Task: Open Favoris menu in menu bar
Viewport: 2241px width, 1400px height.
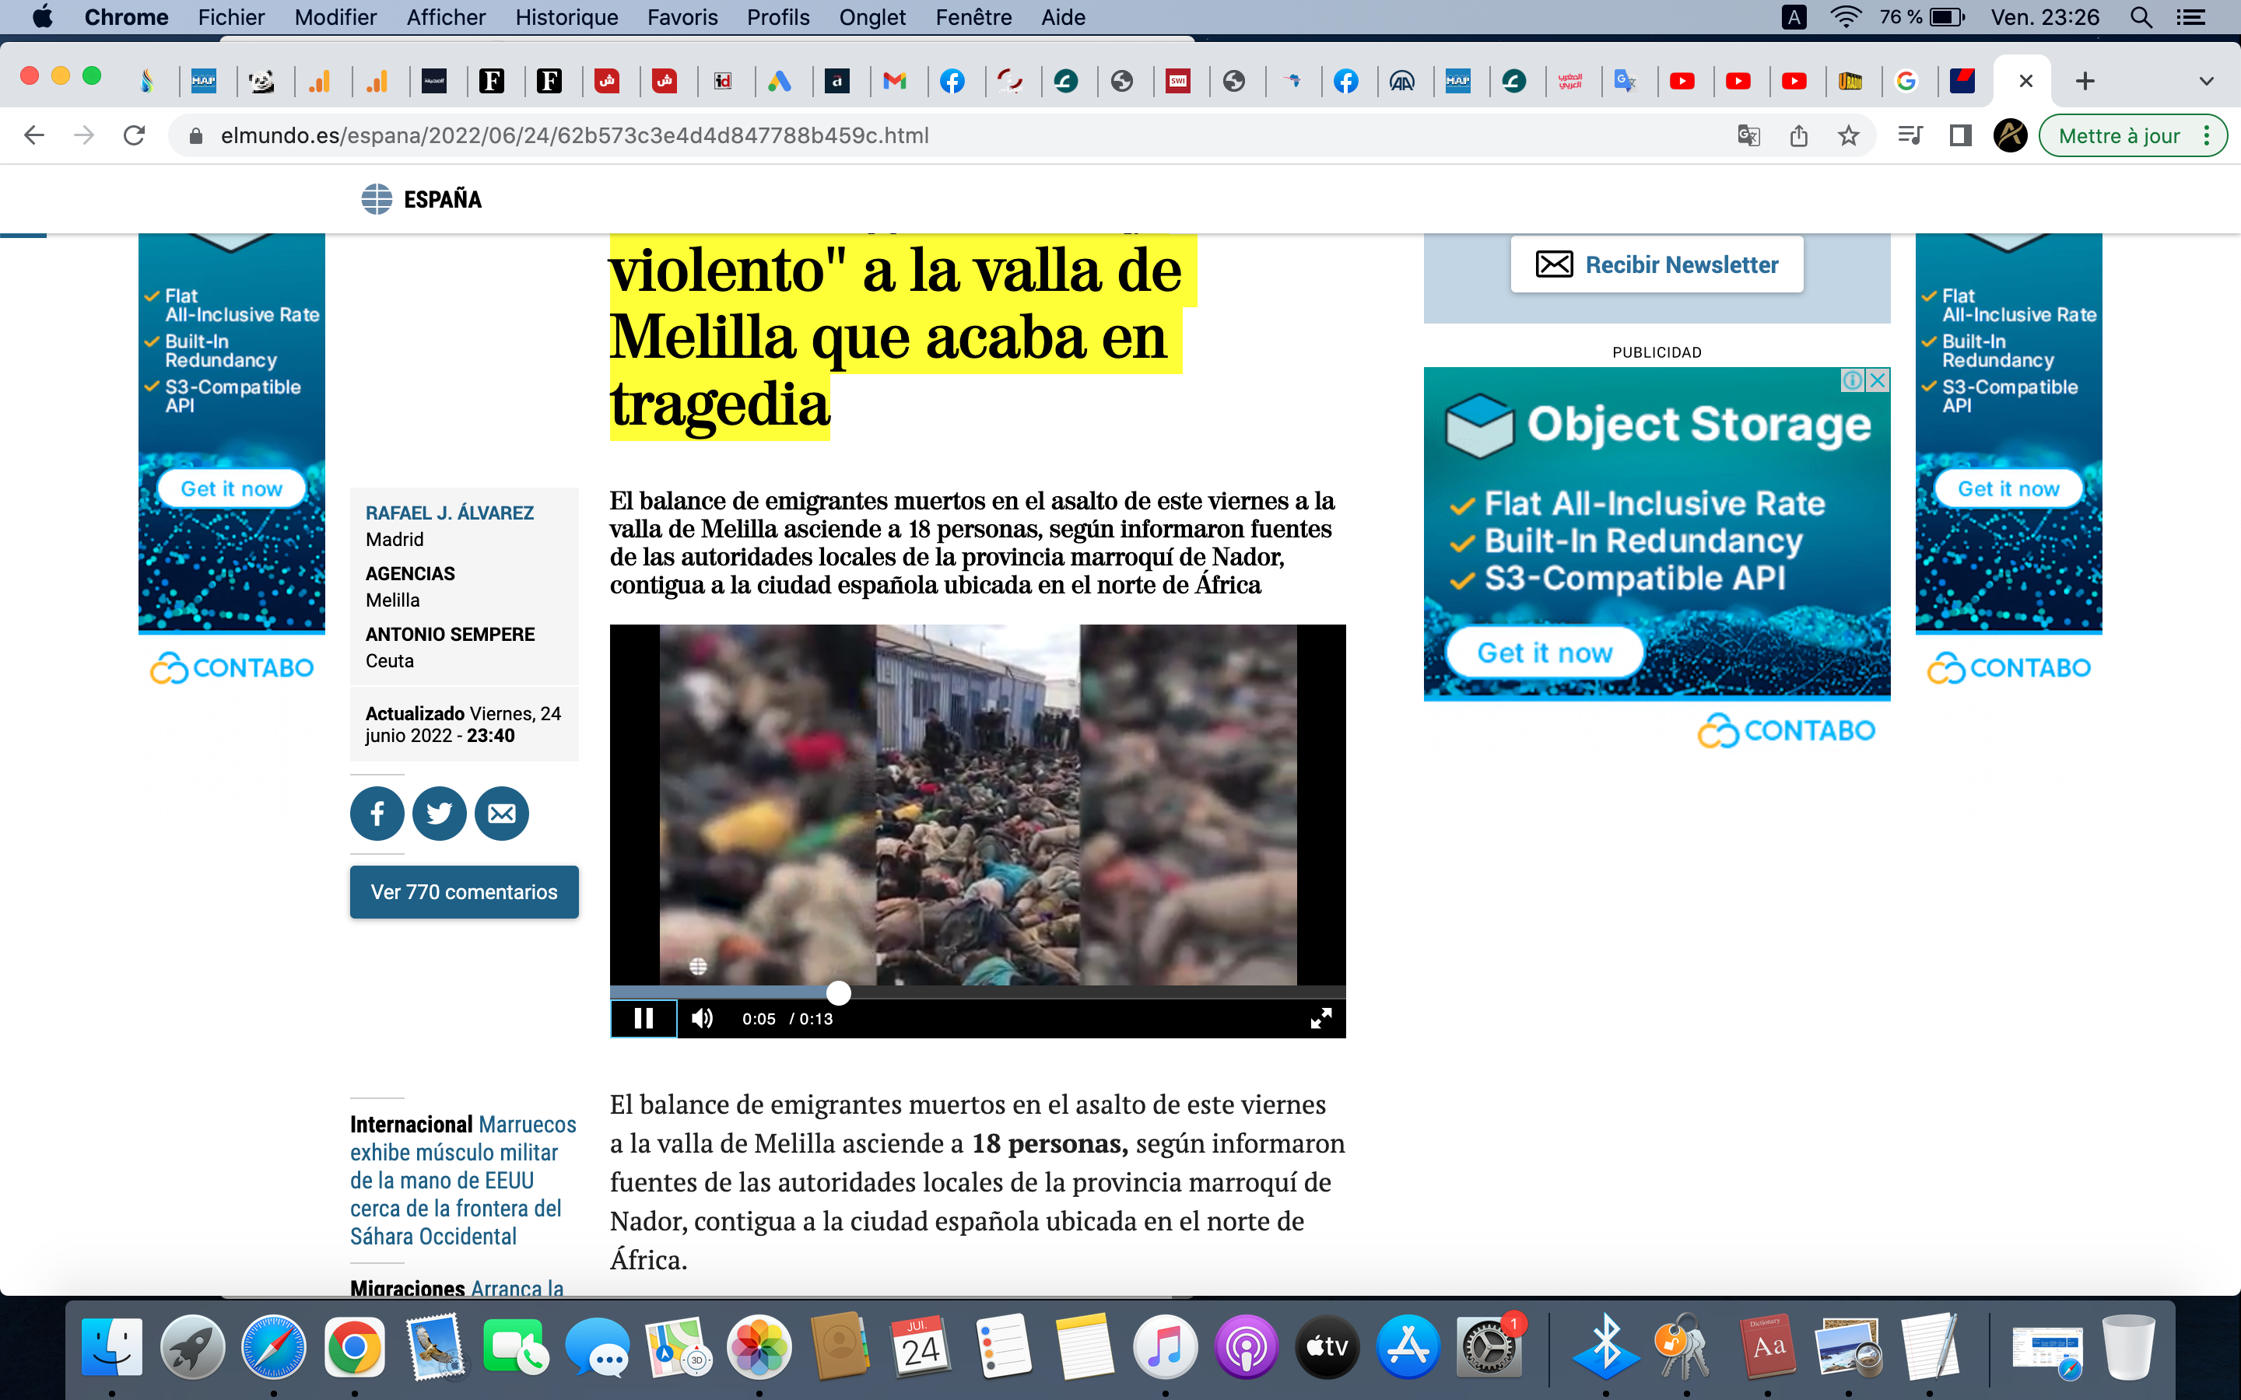Action: pyautogui.click(x=682, y=18)
